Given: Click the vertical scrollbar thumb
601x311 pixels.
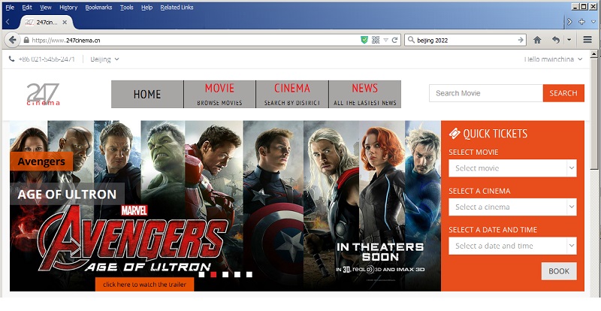Looking at the screenshot, I should [x=593, y=113].
